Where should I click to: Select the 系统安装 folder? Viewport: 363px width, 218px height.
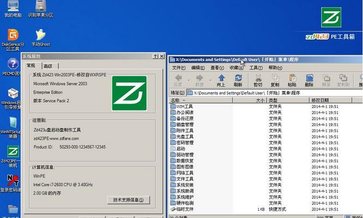181,185
